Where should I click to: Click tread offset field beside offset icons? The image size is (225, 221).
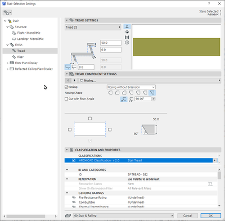(86, 67)
